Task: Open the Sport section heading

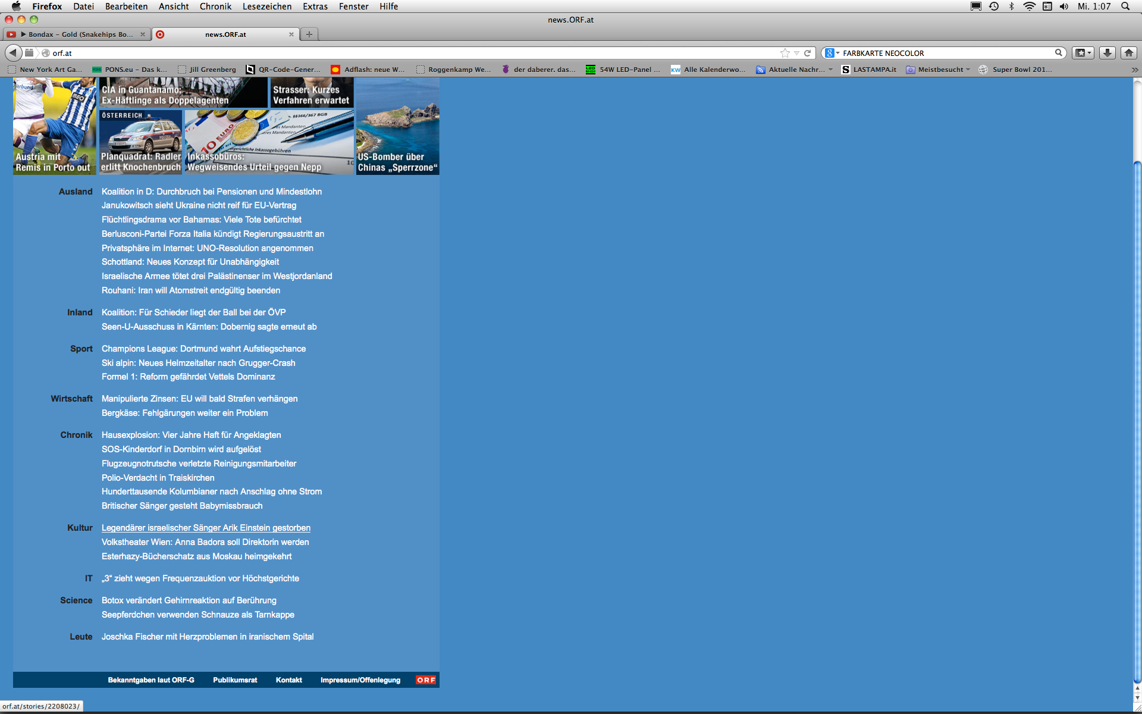Action: 81,349
